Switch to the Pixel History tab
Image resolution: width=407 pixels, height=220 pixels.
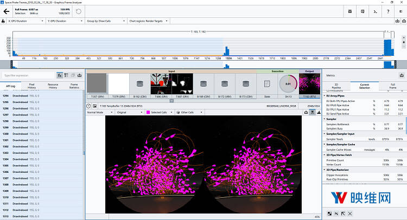pos(31,86)
